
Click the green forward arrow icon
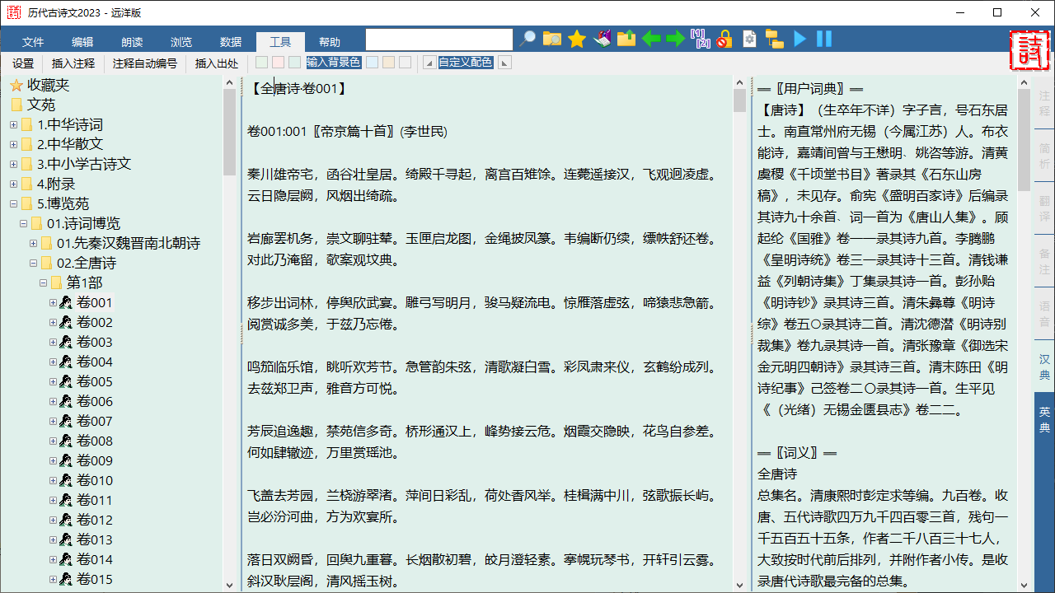(x=676, y=39)
